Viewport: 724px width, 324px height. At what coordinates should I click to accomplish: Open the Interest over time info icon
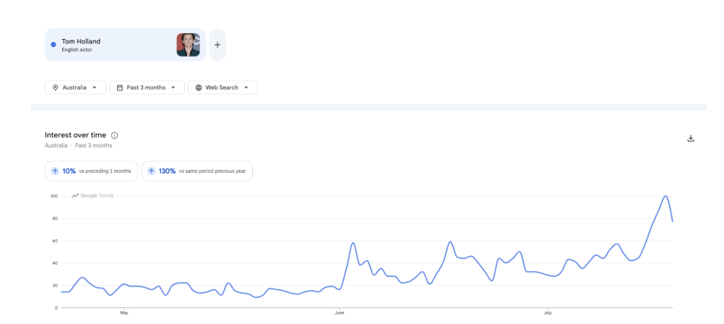[x=114, y=135]
